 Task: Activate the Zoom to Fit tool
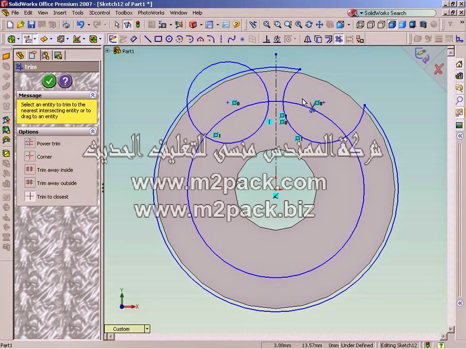point(266,25)
